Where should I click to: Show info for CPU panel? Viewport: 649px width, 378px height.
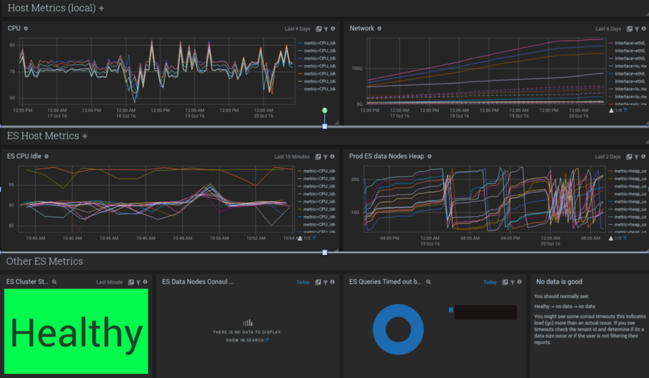coord(333,29)
